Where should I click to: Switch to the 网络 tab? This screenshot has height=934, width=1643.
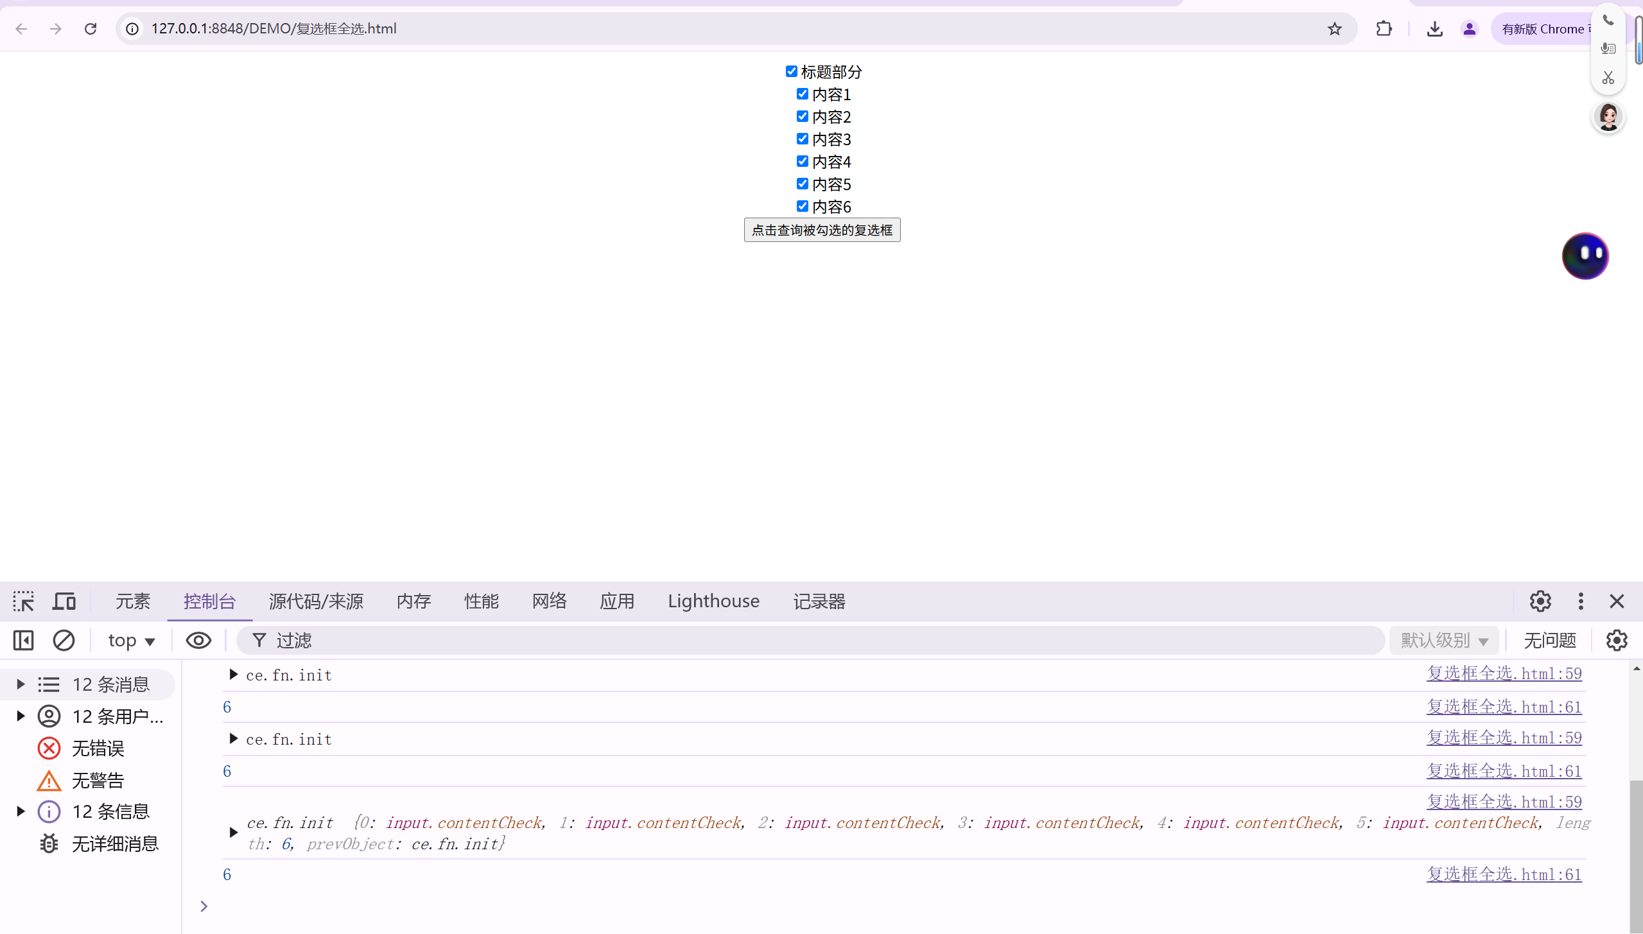point(549,601)
